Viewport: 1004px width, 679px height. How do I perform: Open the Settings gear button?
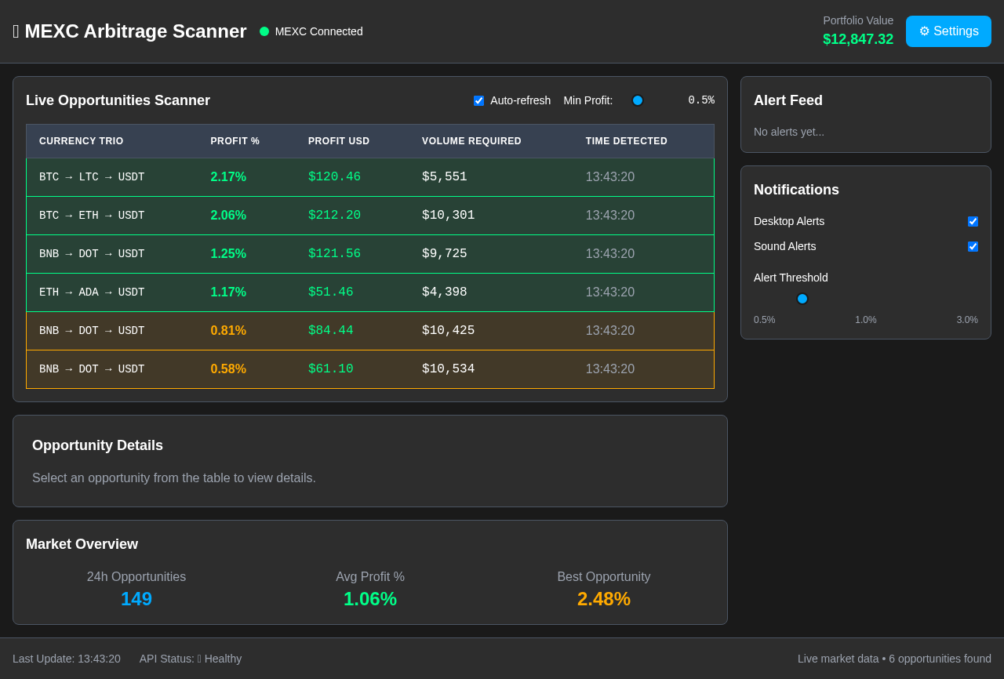948,31
